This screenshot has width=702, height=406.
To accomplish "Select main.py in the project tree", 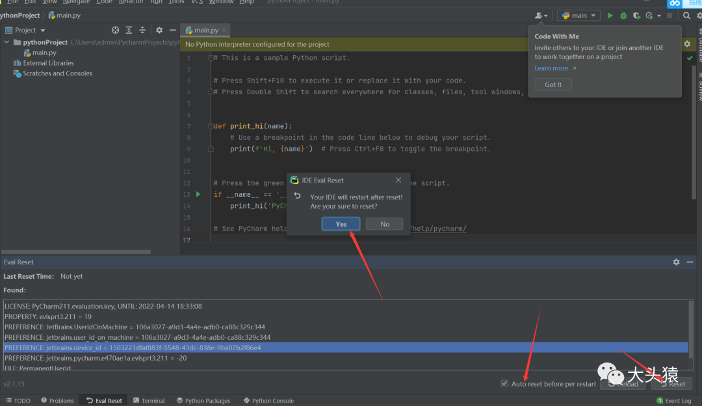I will [44, 53].
